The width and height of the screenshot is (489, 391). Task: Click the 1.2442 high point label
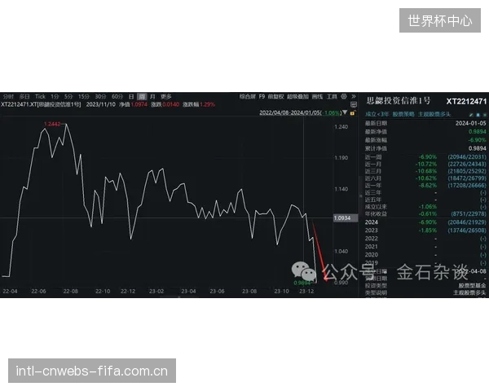[x=52, y=124]
